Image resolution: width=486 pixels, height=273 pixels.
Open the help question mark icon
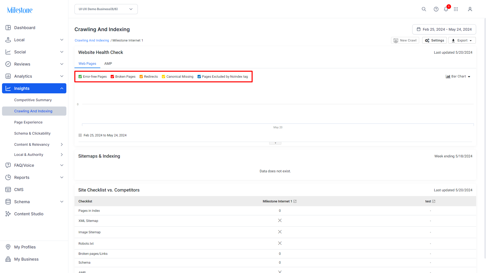(x=436, y=9)
